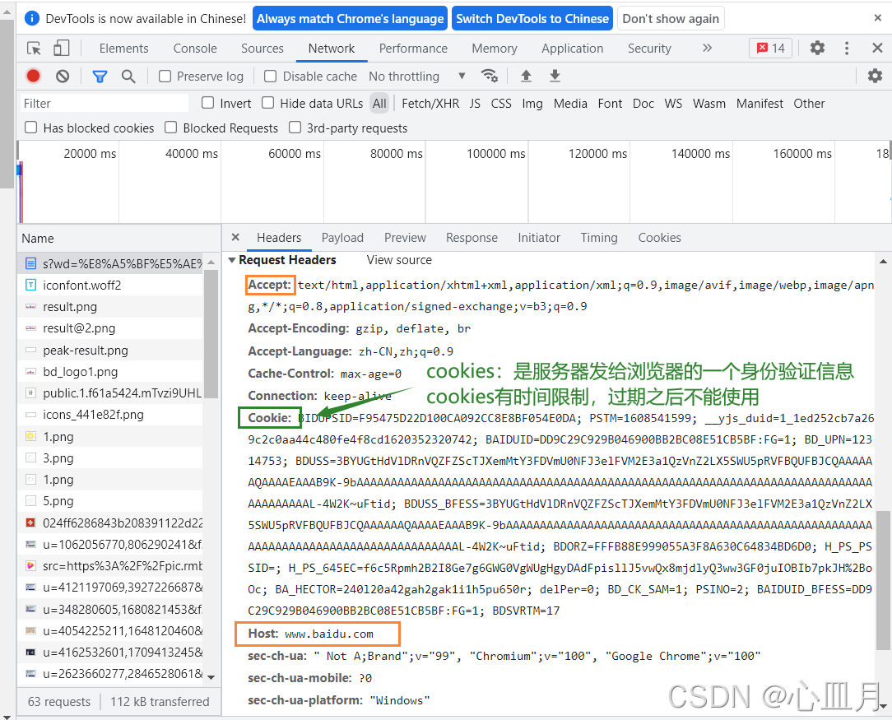Select the inspect element picker icon
Image resolution: width=892 pixels, height=720 pixels.
(x=34, y=49)
